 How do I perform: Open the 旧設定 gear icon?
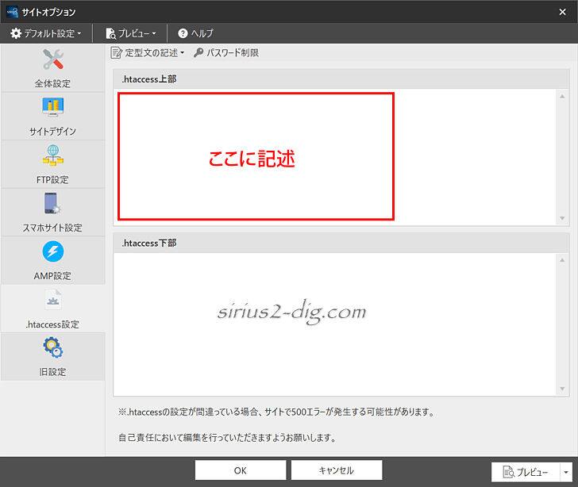[x=53, y=348]
